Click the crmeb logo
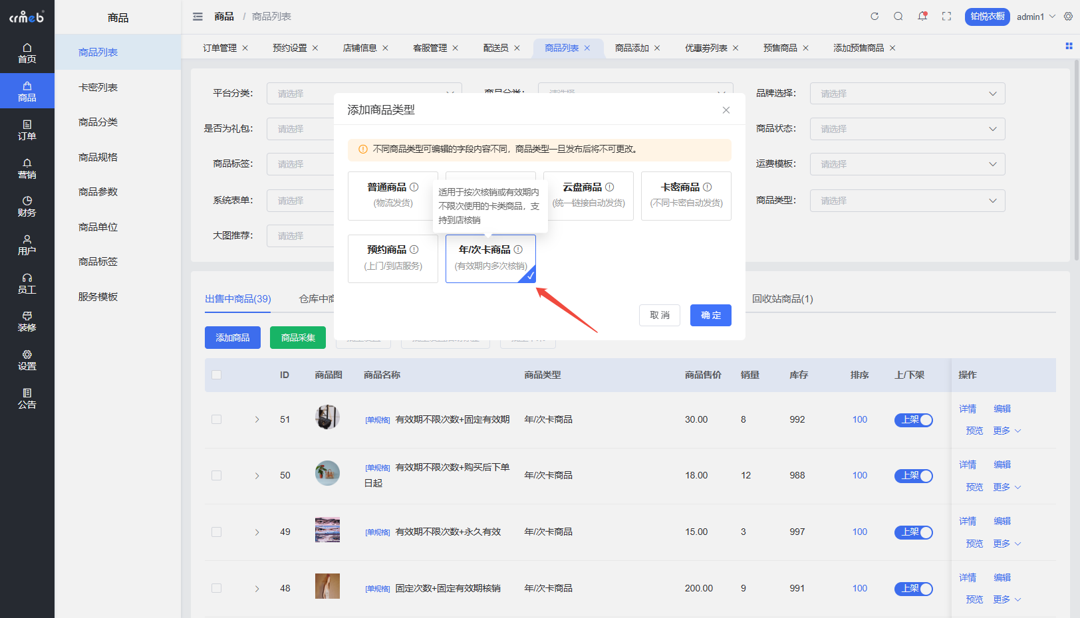 [27, 17]
